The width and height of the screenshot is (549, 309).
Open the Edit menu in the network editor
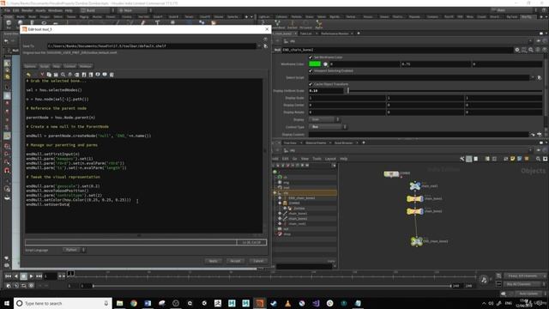point(286,159)
